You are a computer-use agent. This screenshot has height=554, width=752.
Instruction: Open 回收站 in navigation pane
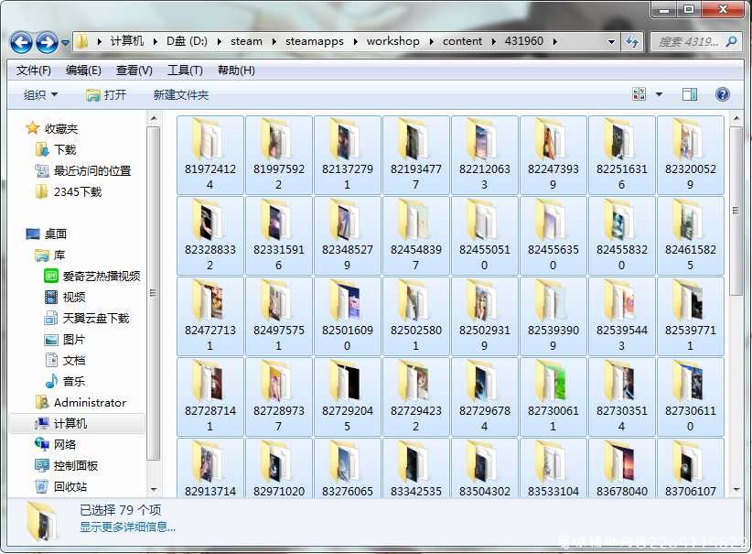(x=70, y=487)
